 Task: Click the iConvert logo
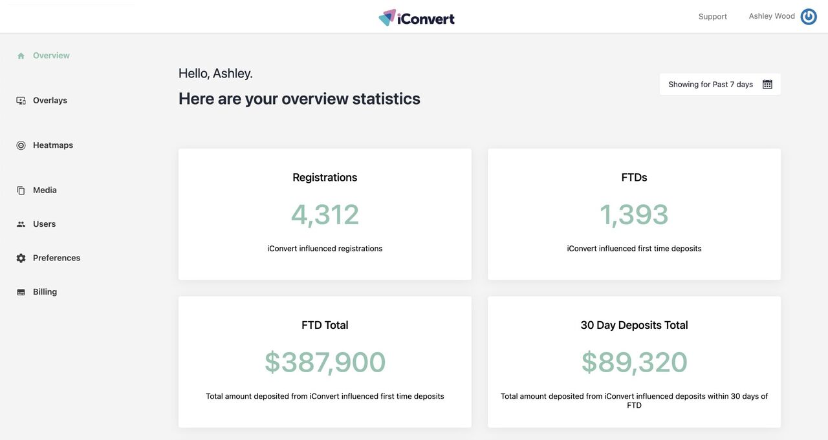click(417, 17)
